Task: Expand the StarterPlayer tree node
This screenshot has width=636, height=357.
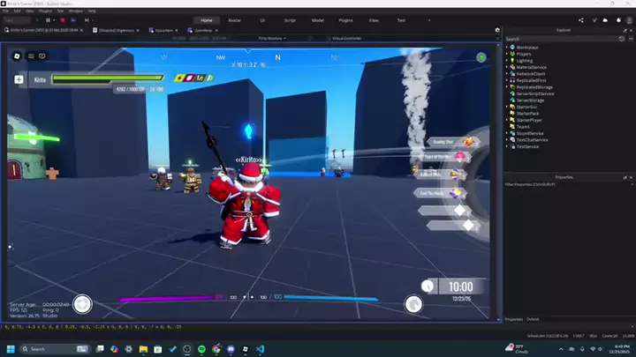Action: 507,120
